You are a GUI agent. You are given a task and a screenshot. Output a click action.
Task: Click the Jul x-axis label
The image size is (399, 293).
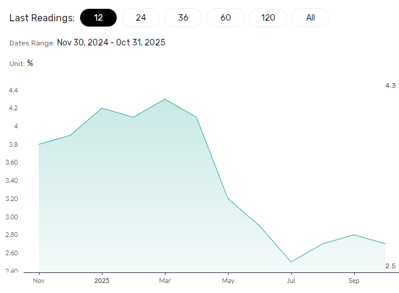coord(291,281)
